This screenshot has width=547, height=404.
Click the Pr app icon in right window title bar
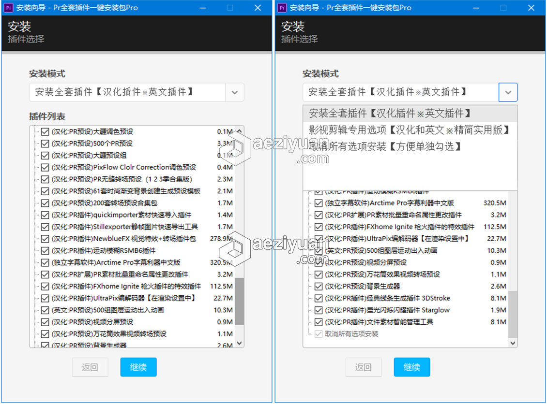[282, 8]
